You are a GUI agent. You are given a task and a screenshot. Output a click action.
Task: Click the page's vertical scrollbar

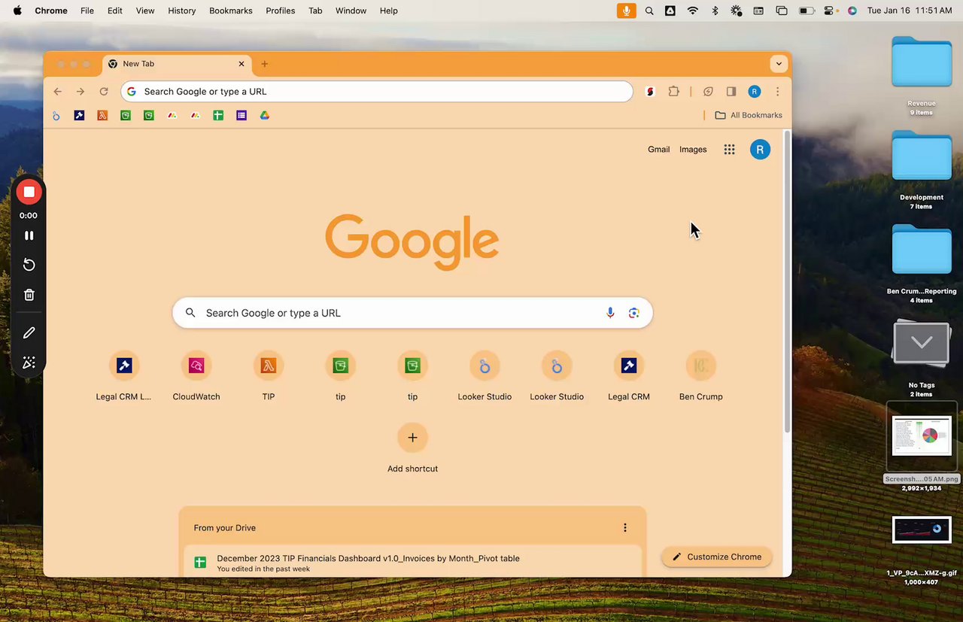coord(787,282)
